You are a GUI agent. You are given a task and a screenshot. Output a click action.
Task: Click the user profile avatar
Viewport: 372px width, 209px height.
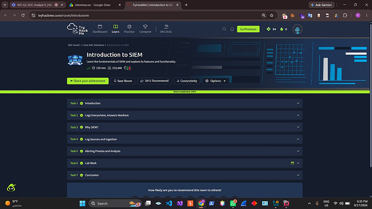(297, 29)
